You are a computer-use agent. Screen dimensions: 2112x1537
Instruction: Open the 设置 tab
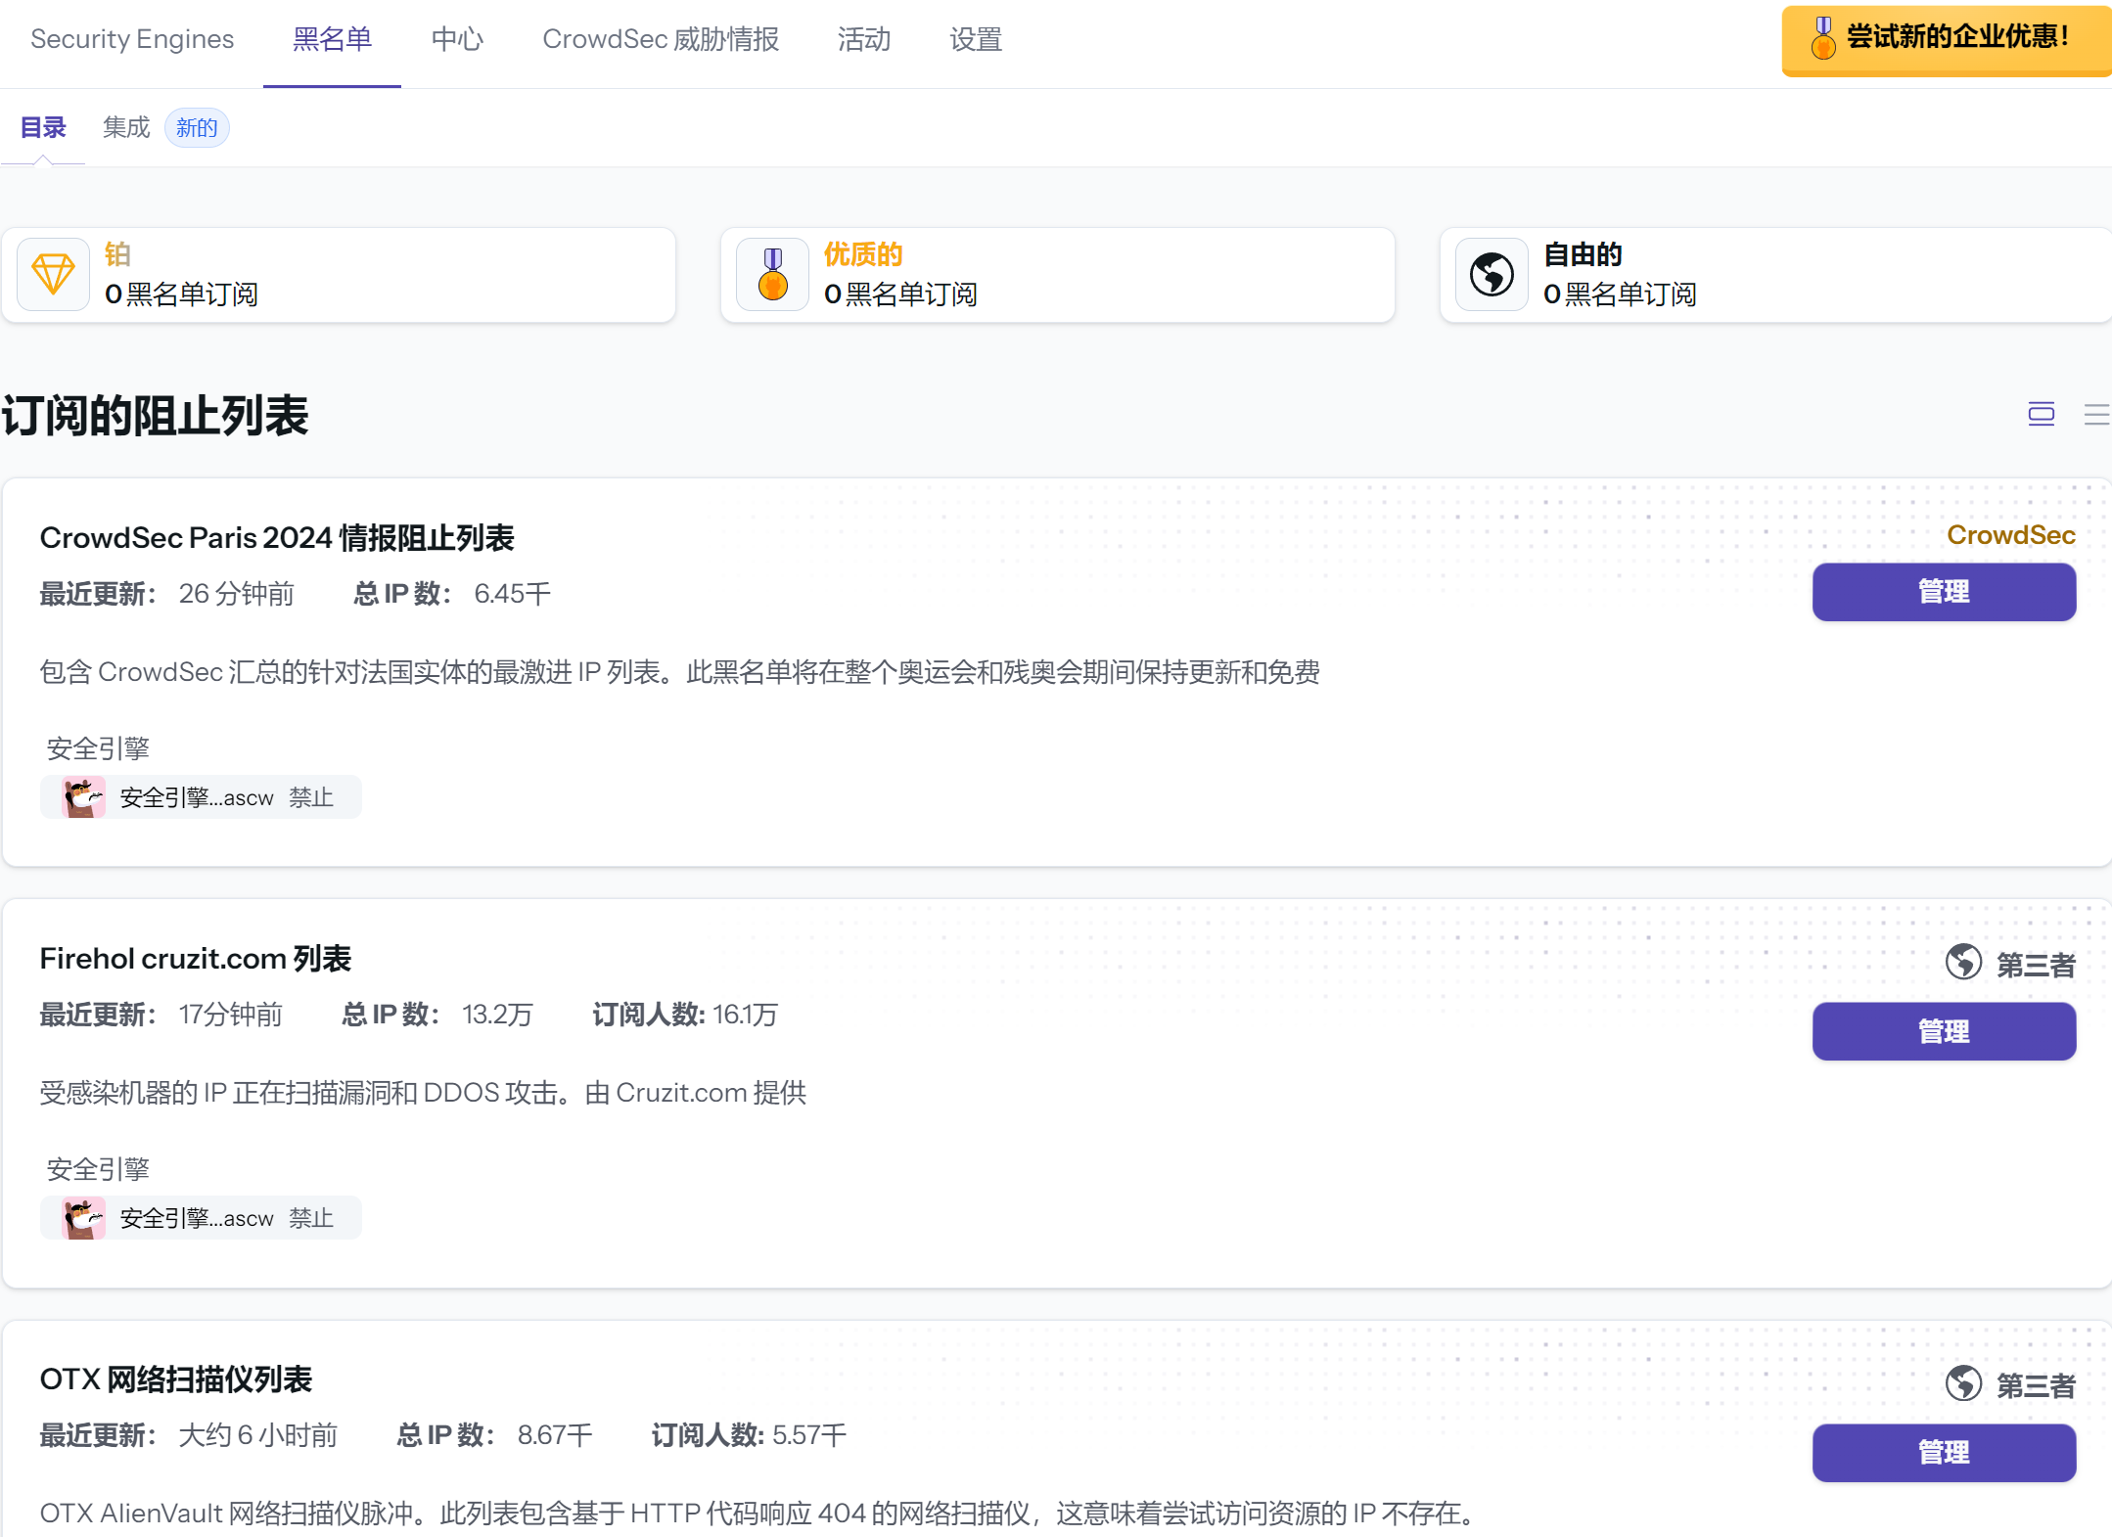(x=976, y=39)
